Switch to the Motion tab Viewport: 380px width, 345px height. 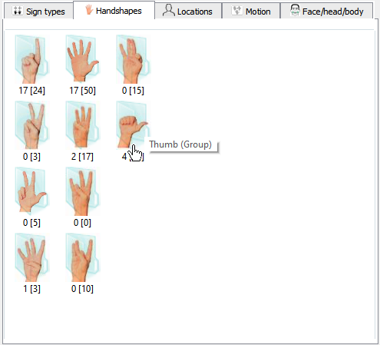(x=251, y=12)
